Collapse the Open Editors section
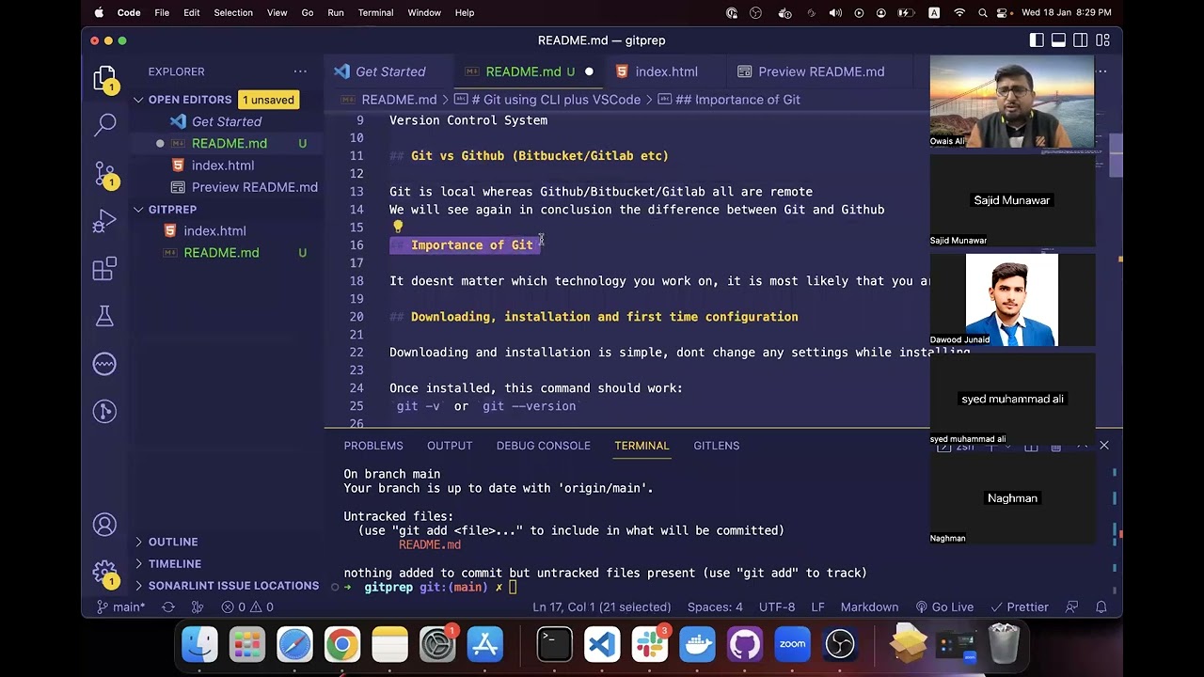The image size is (1204, 677). (x=190, y=100)
